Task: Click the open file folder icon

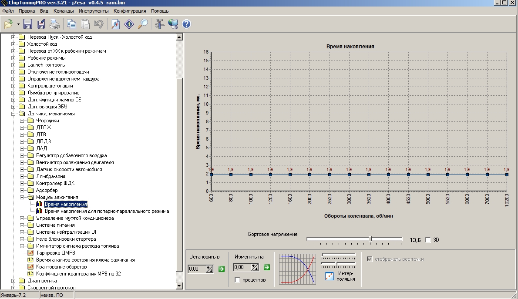Action: click(x=9, y=24)
